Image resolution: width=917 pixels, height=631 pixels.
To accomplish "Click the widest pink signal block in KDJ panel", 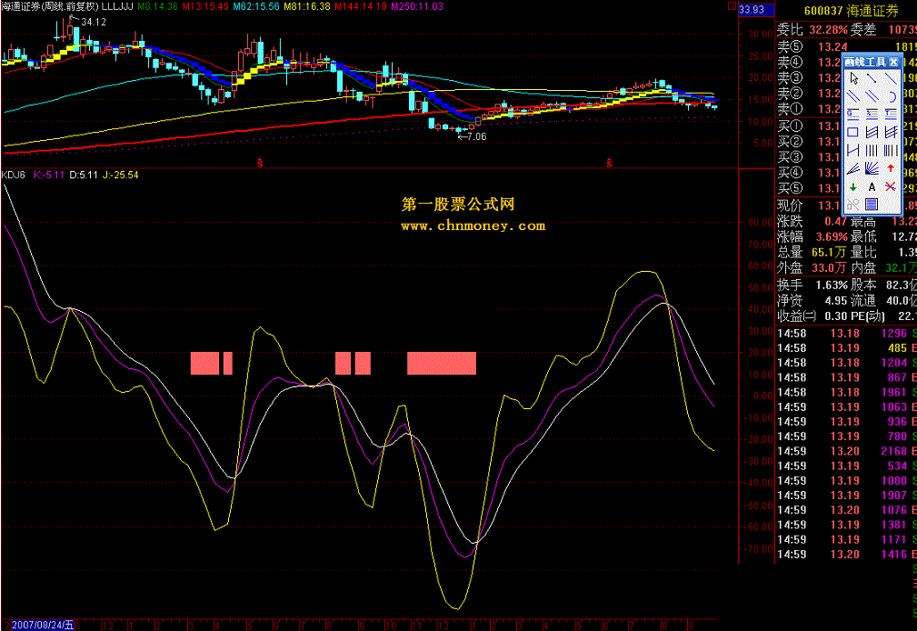I will (x=442, y=363).
